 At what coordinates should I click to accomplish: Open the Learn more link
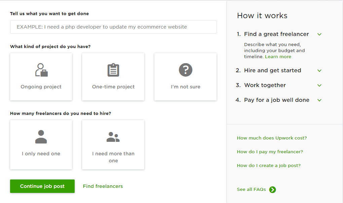pyautogui.click(x=278, y=57)
